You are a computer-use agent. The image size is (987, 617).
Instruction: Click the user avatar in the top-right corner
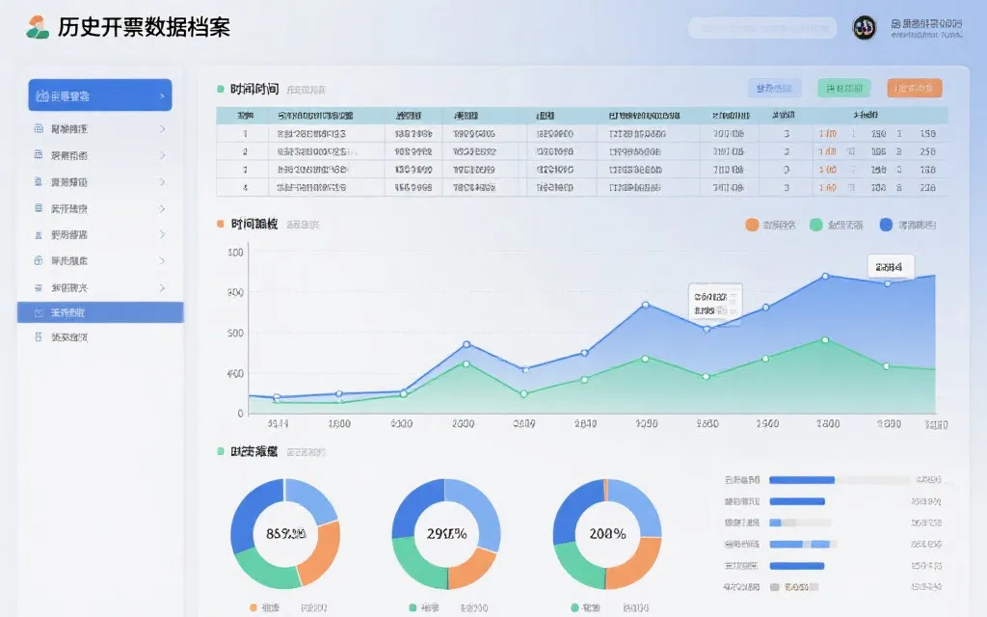coord(863,29)
